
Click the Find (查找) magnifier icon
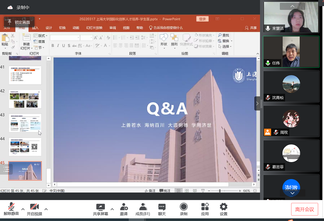[x=220, y=35]
